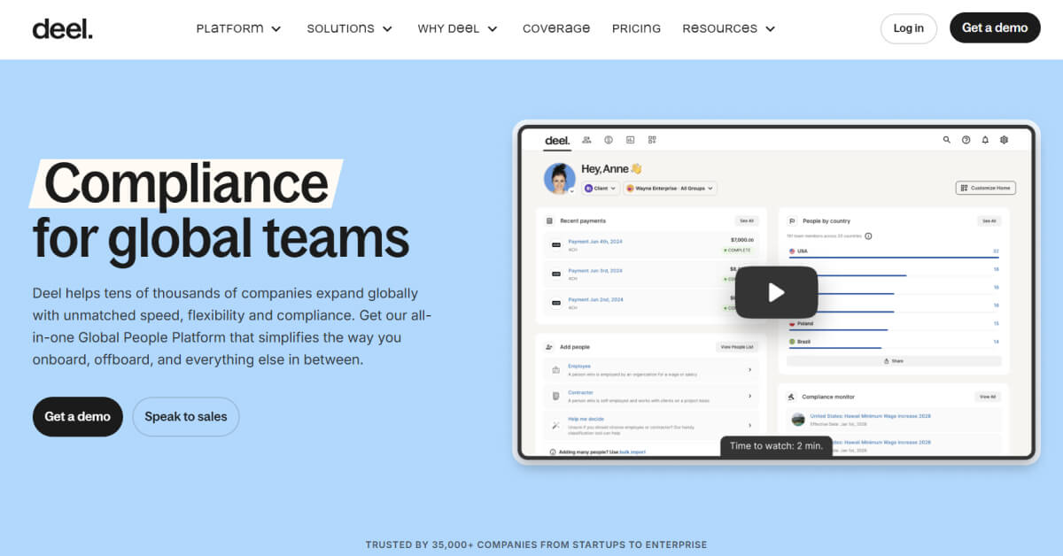Open the Client dropdown under Hey, Anne
Screen dimensions: 1063x556
601,189
